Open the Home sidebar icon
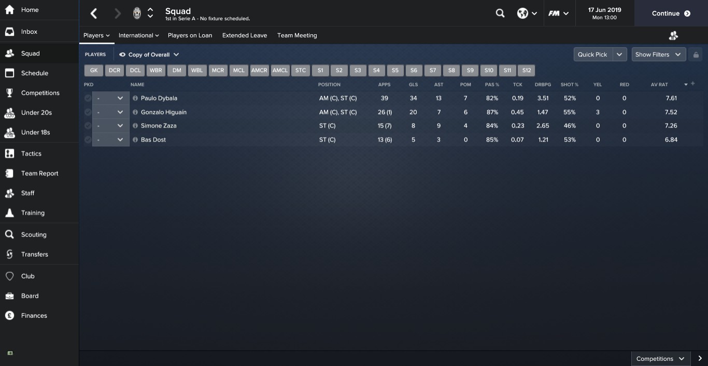 pos(9,10)
